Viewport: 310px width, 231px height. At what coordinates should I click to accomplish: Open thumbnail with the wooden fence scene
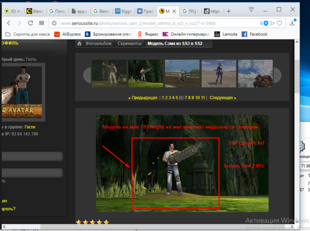182,73
